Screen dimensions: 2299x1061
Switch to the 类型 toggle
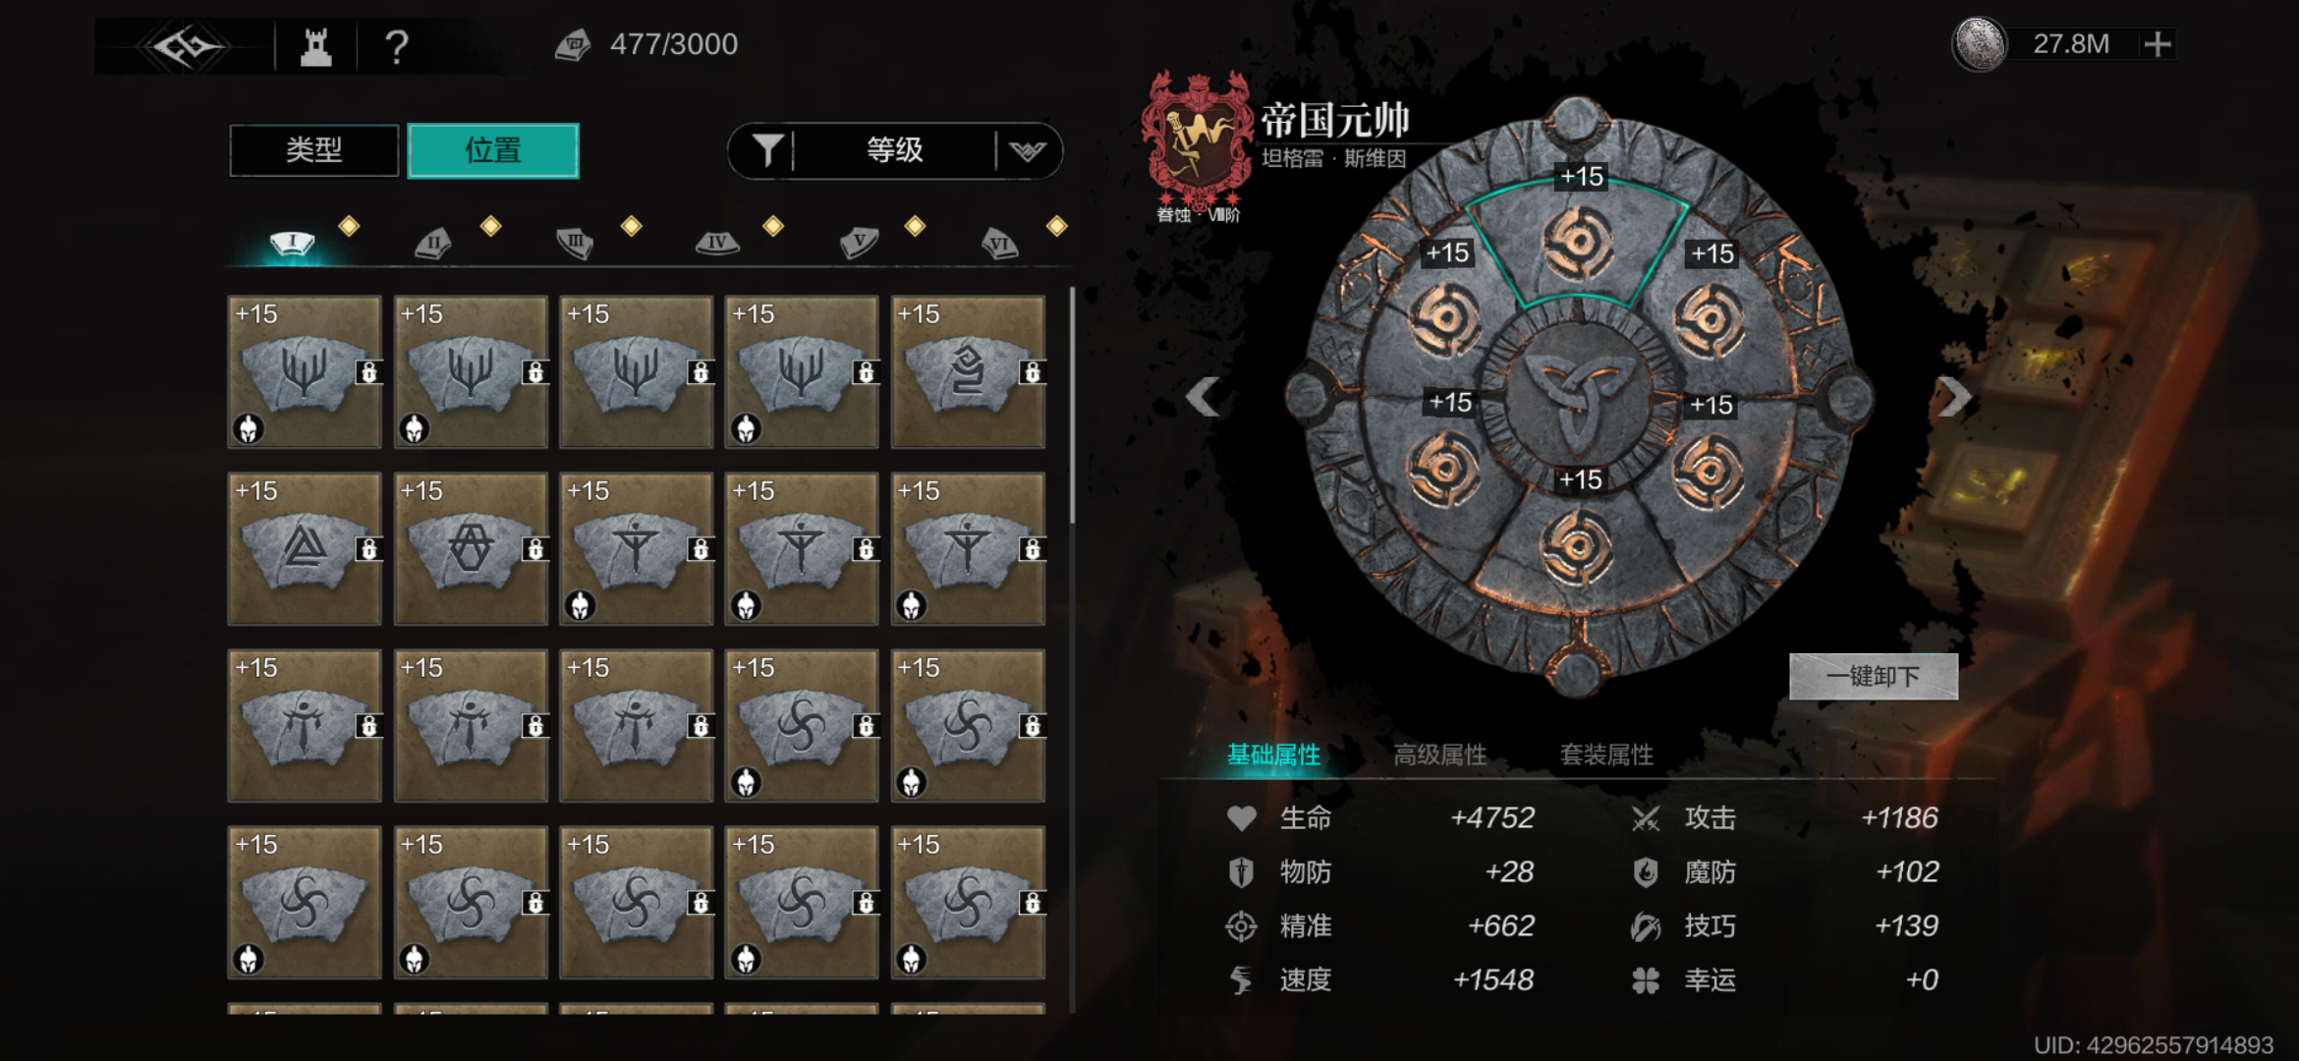pyautogui.click(x=314, y=150)
